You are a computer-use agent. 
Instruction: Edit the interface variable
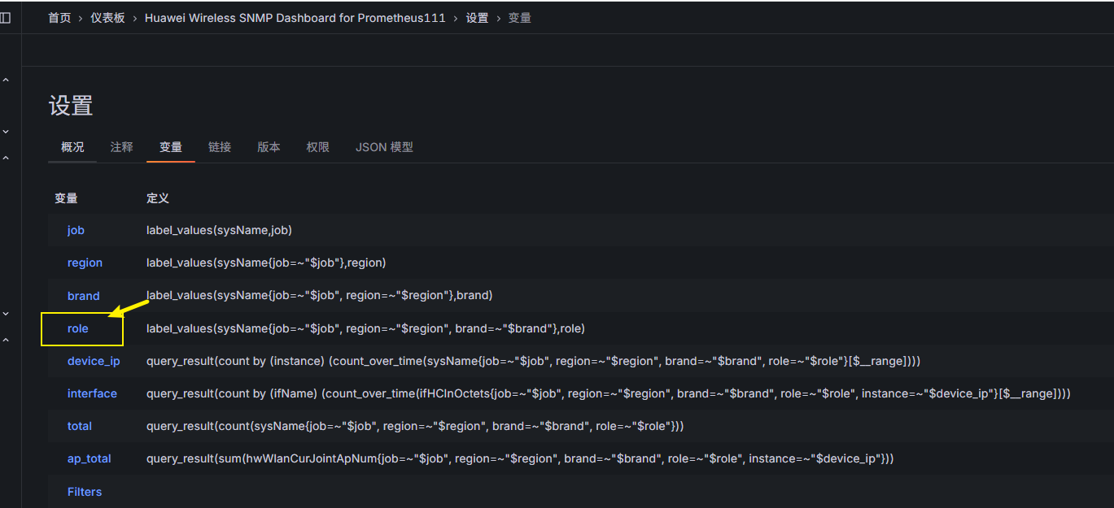[x=92, y=393]
